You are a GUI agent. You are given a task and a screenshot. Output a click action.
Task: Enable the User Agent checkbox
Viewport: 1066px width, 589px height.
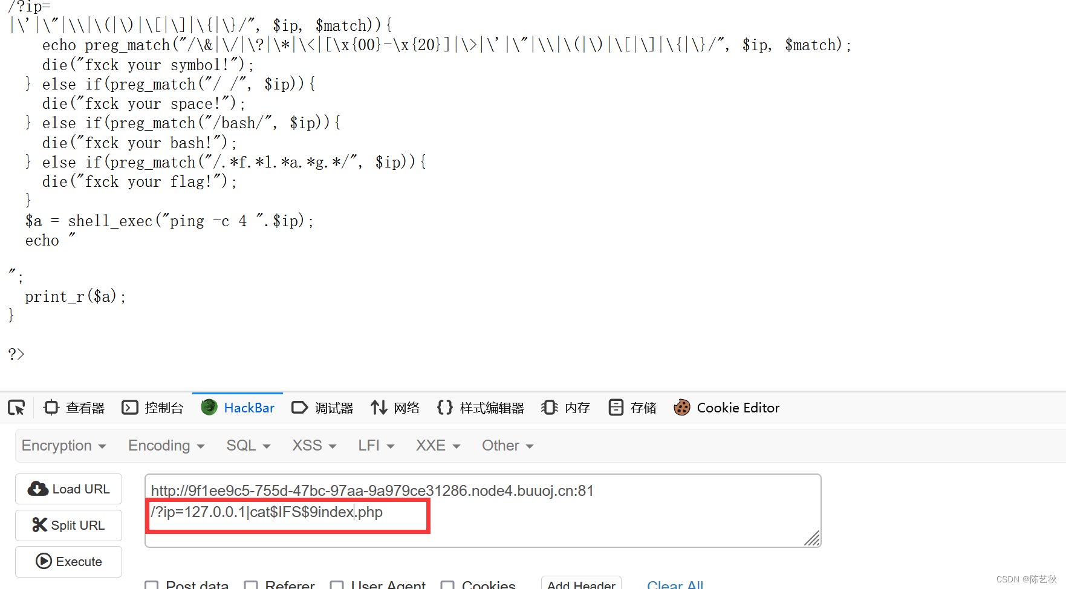coord(337,585)
